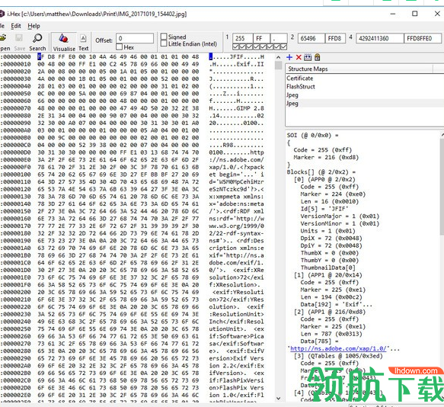Open the Help menu
Screen dimensions: 444x407
34,26
